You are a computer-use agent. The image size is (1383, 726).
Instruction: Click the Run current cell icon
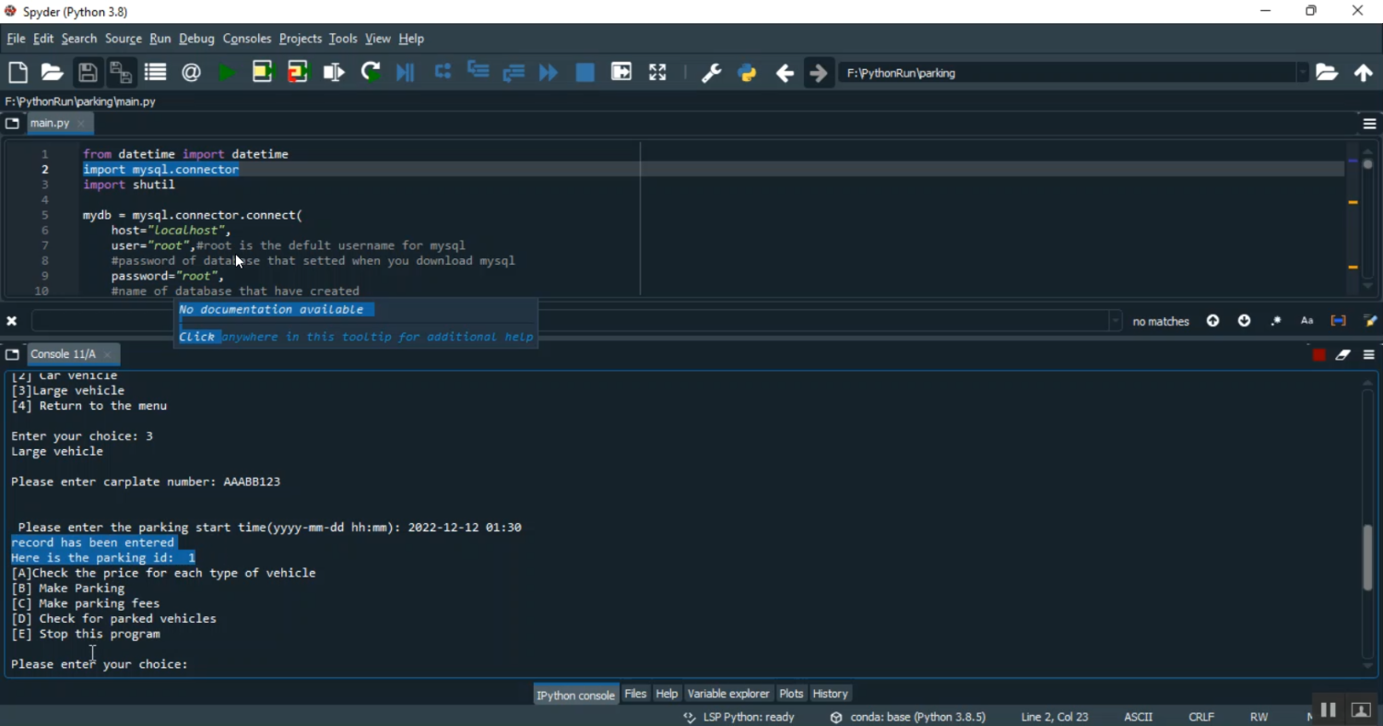[x=263, y=73]
